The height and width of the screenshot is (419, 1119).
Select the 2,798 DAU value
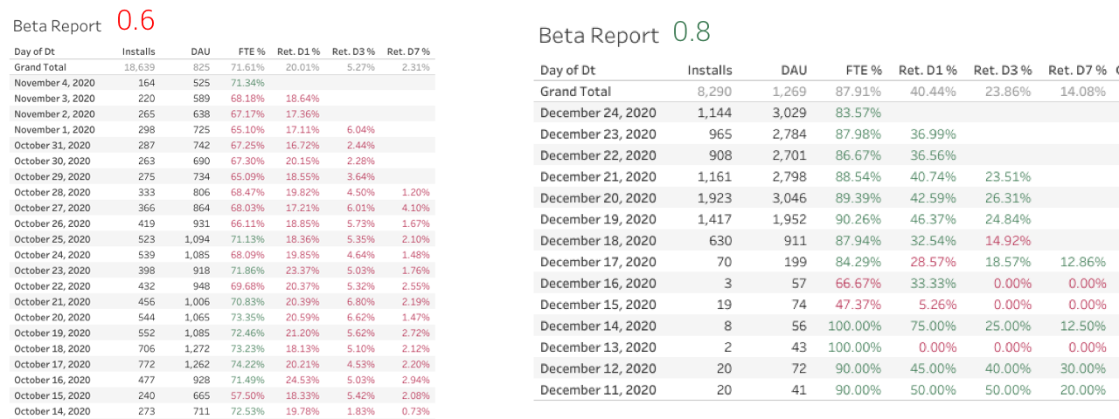[x=789, y=176]
